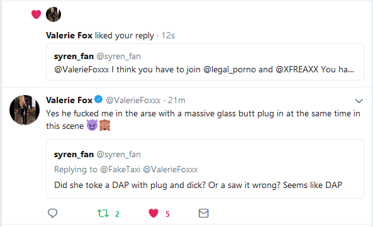Click @FakeTaxi in the Replying to line

click(120, 170)
